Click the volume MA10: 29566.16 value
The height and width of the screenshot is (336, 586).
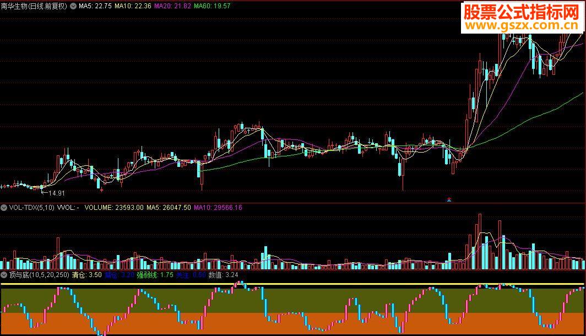[x=218, y=207]
